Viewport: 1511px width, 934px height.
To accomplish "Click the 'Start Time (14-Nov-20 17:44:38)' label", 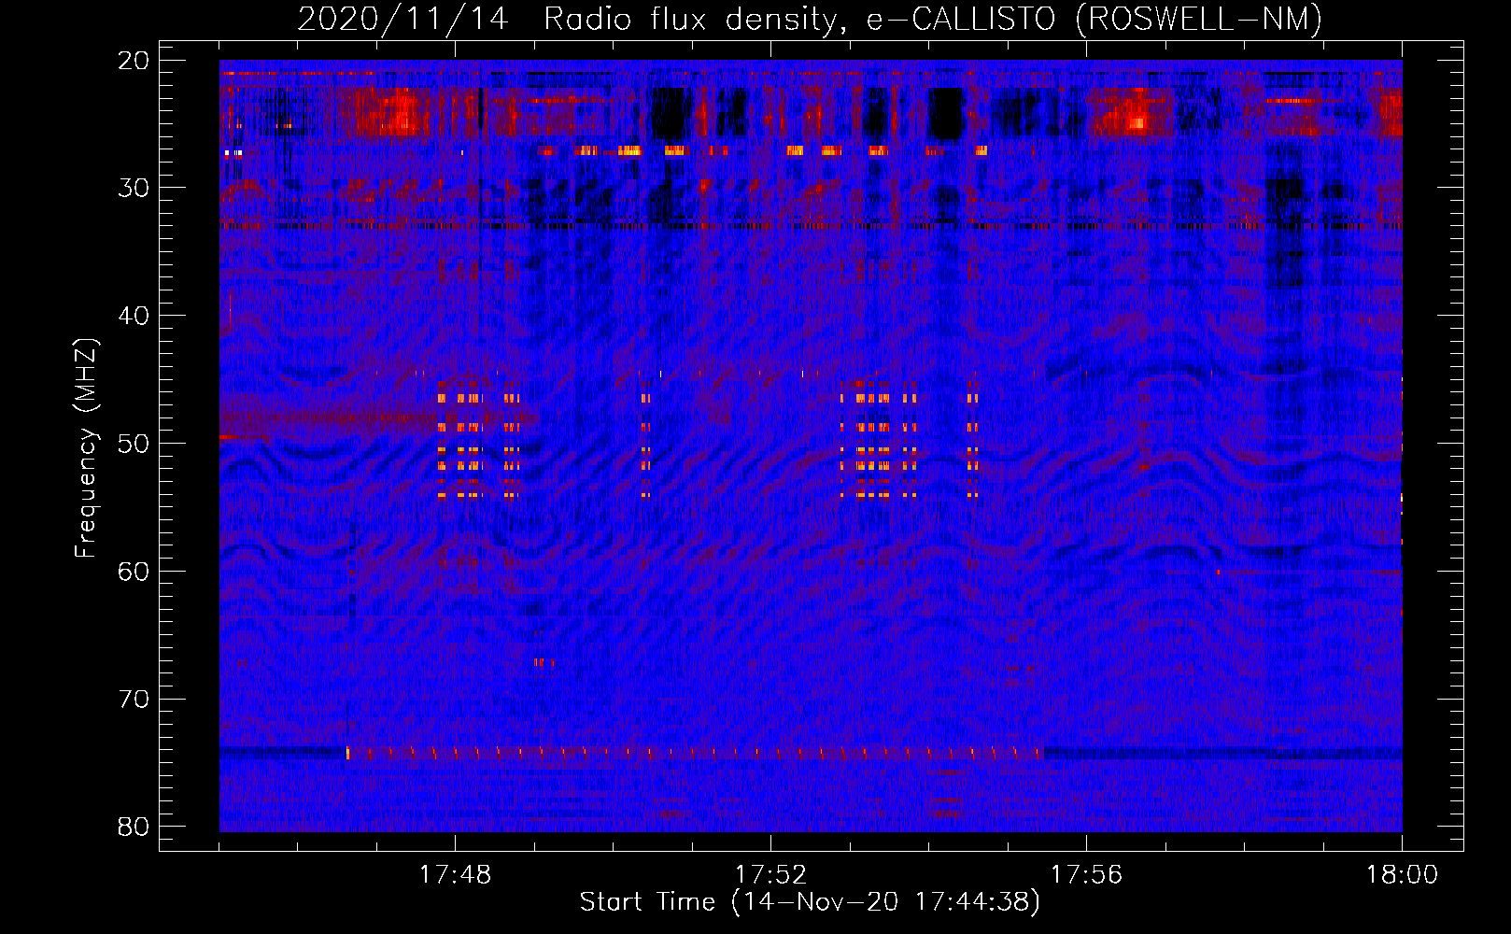I will 810,902.
